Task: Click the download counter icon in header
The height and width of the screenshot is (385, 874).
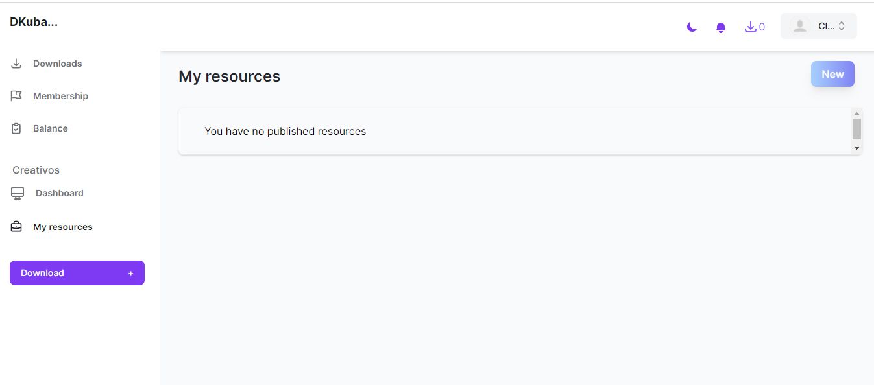Action: click(x=751, y=27)
